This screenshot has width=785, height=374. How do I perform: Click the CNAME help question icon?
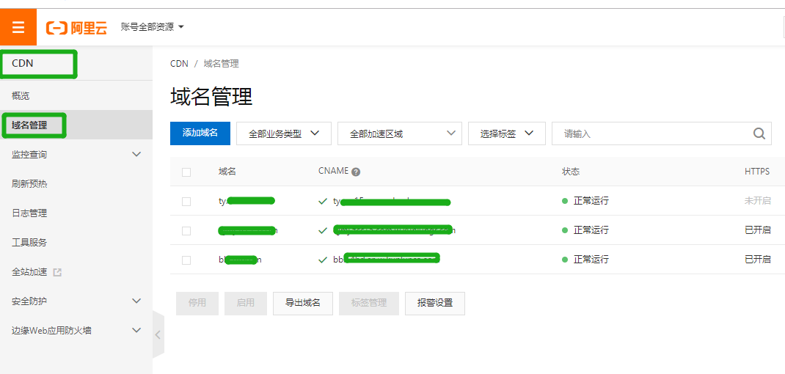click(356, 172)
